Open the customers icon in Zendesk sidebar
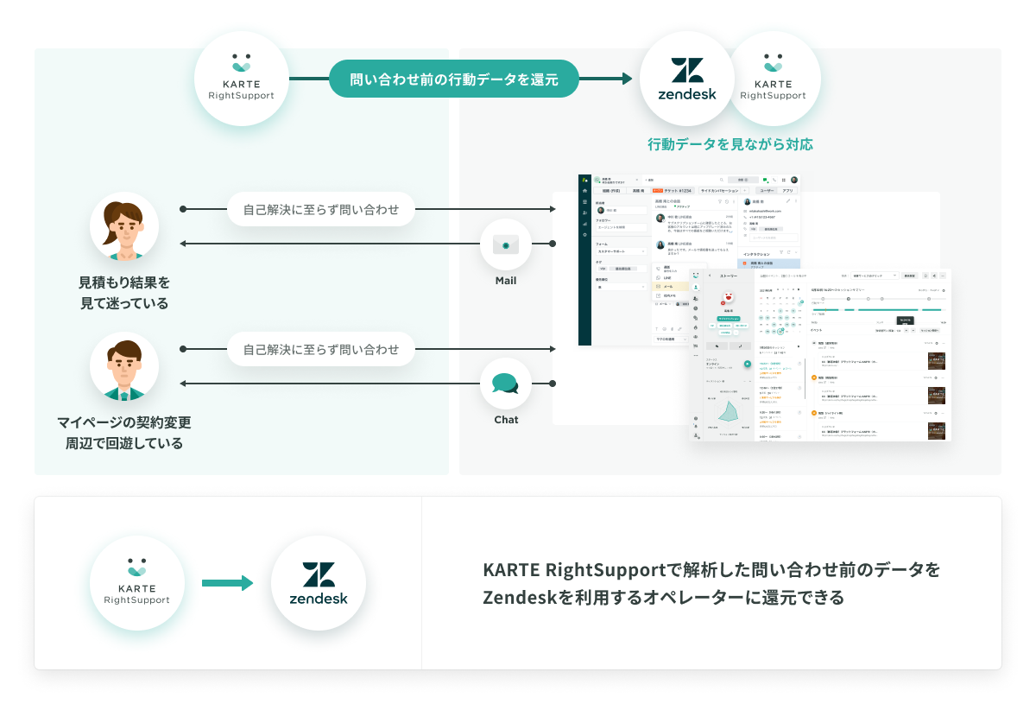The width and height of the screenshot is (1036, 704). (x=584, y=213)
